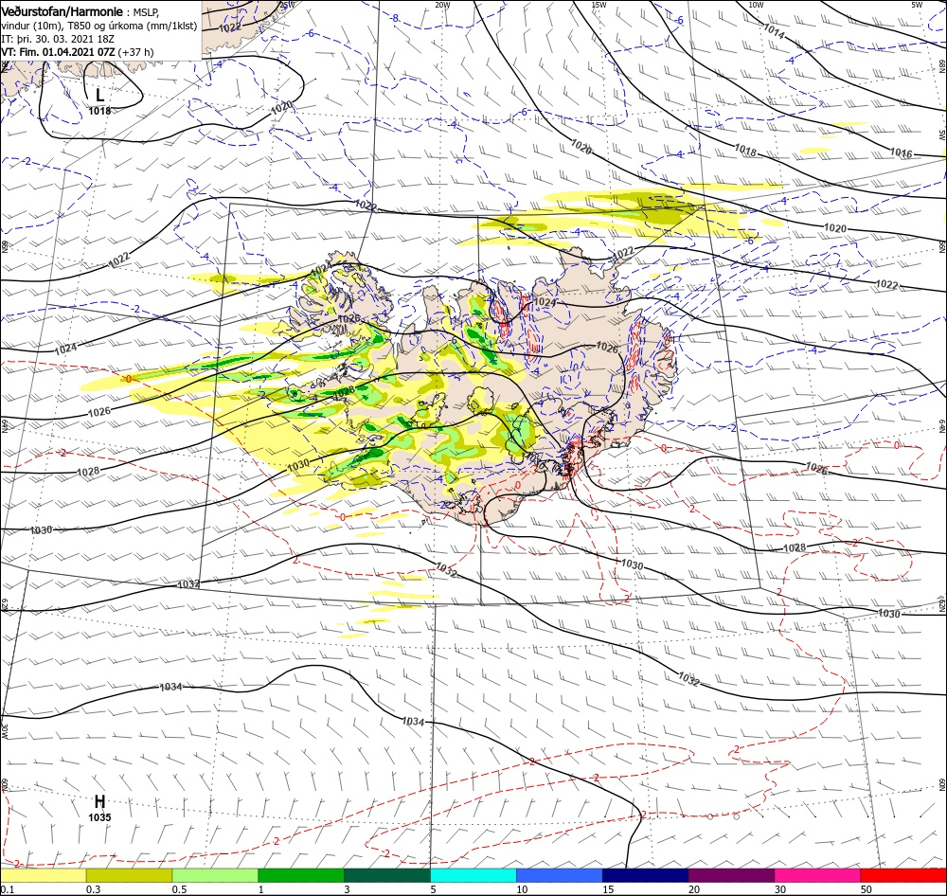Click the legend value "30"
Image resolution: width=947 pixels, height=896 pixels.
click(x=780, y=889)
